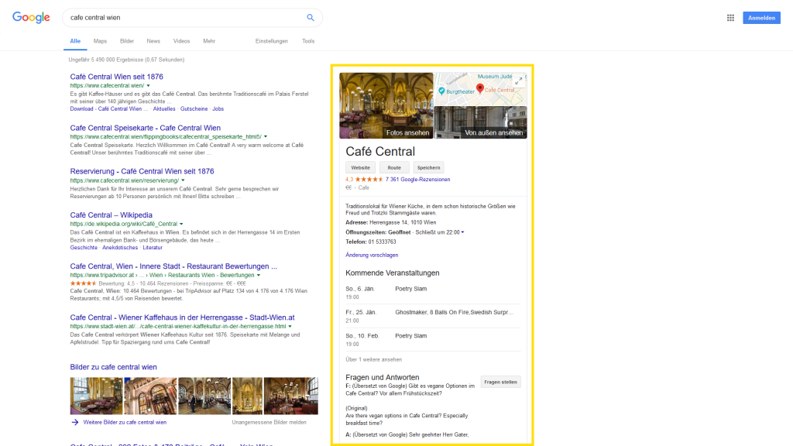The width and height of the screenshot is (793, 446).
Task: Open the Mehr search options menu
Action: (209, 41)
